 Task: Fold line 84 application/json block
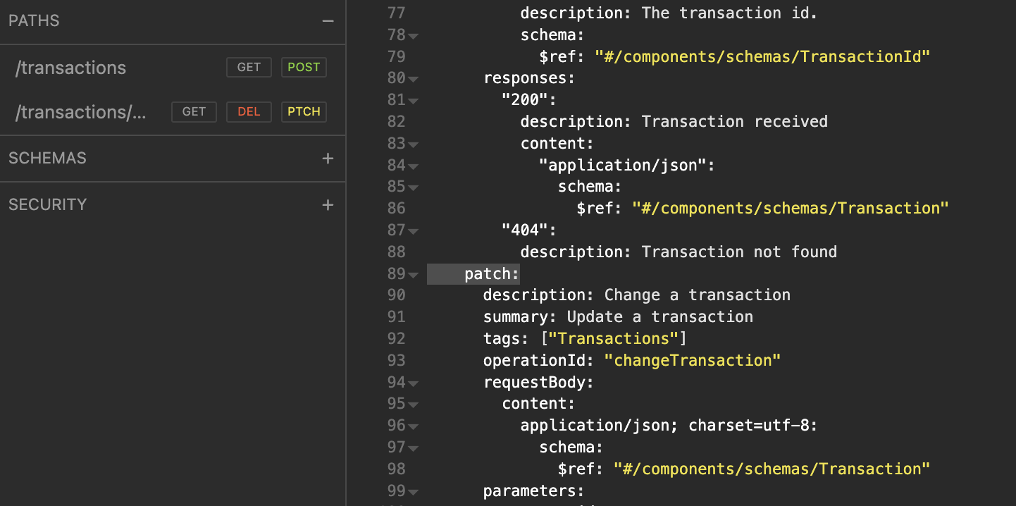pyautogui.click(x=414, y=166)
